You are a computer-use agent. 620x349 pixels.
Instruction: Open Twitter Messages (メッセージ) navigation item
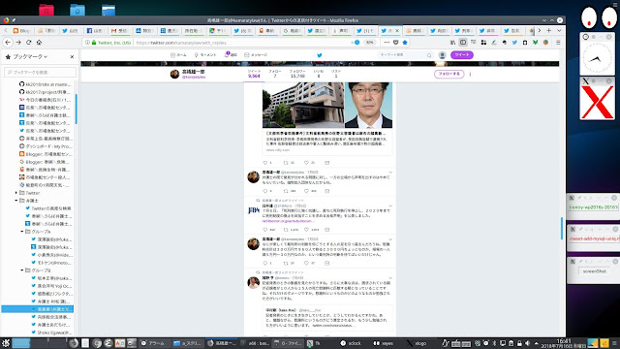[x=256, y=55]
